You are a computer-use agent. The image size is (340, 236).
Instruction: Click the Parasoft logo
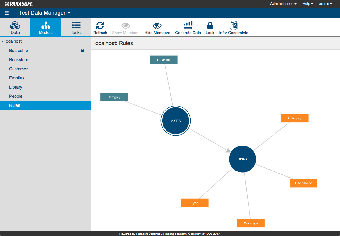[18, 4]
